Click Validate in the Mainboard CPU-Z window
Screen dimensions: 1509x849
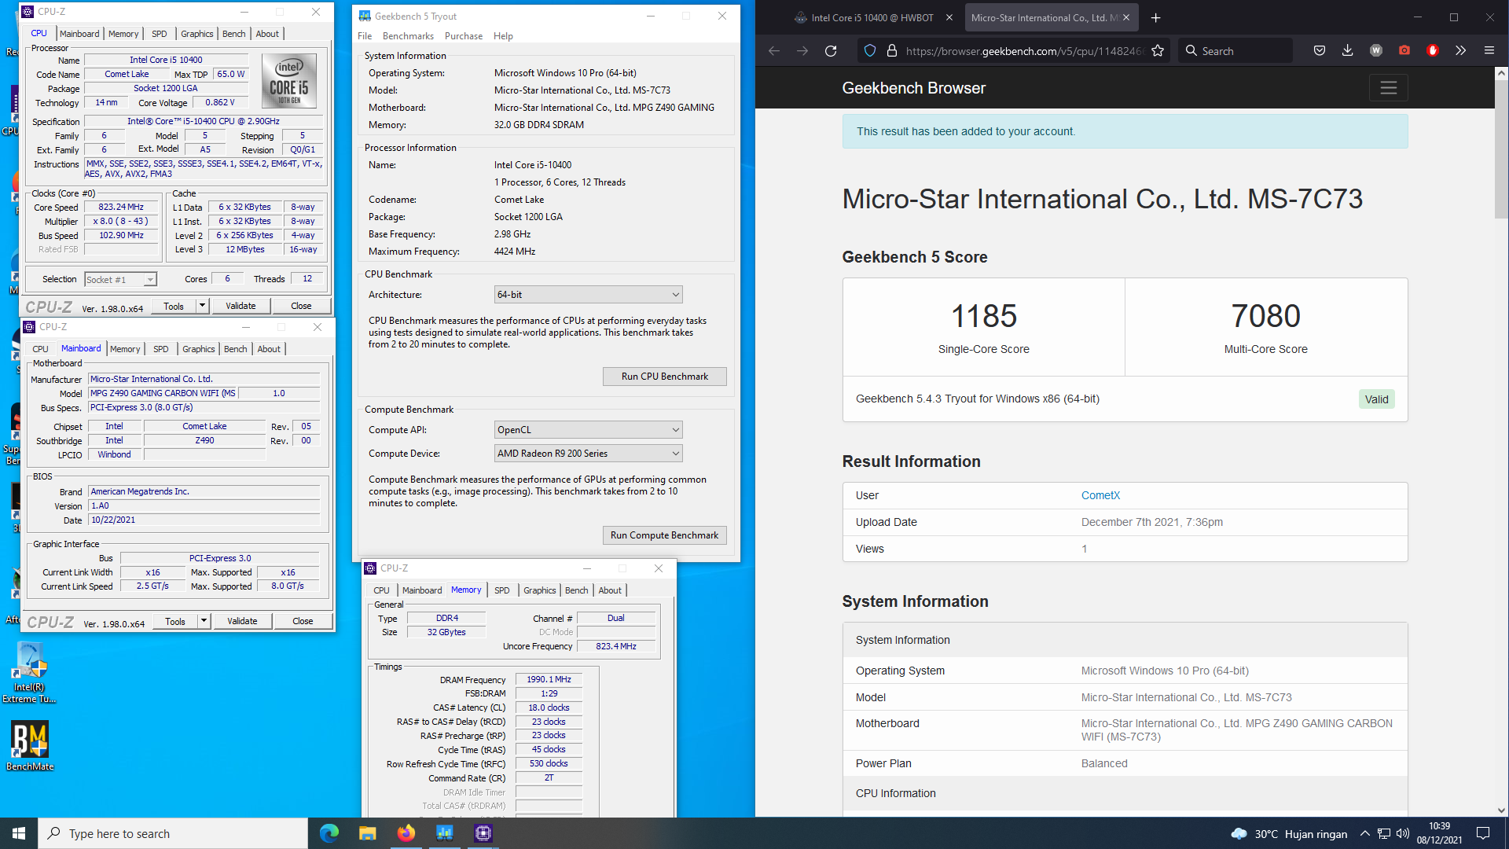242,621
